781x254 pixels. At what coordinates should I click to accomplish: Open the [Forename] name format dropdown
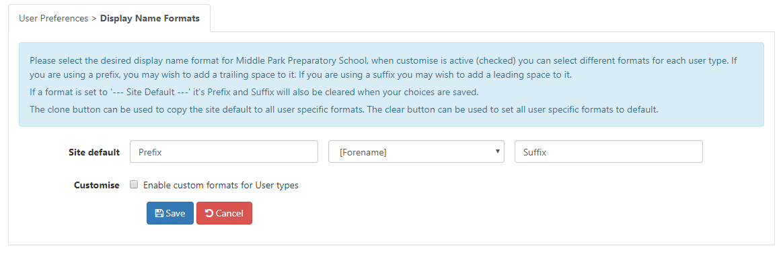click(x=416, y=151)
